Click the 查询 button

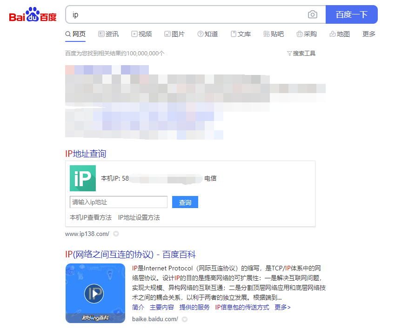185,202
